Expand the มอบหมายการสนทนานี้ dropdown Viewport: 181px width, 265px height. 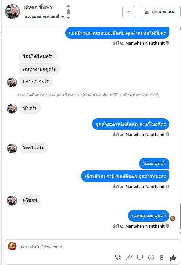coord(63,17)
